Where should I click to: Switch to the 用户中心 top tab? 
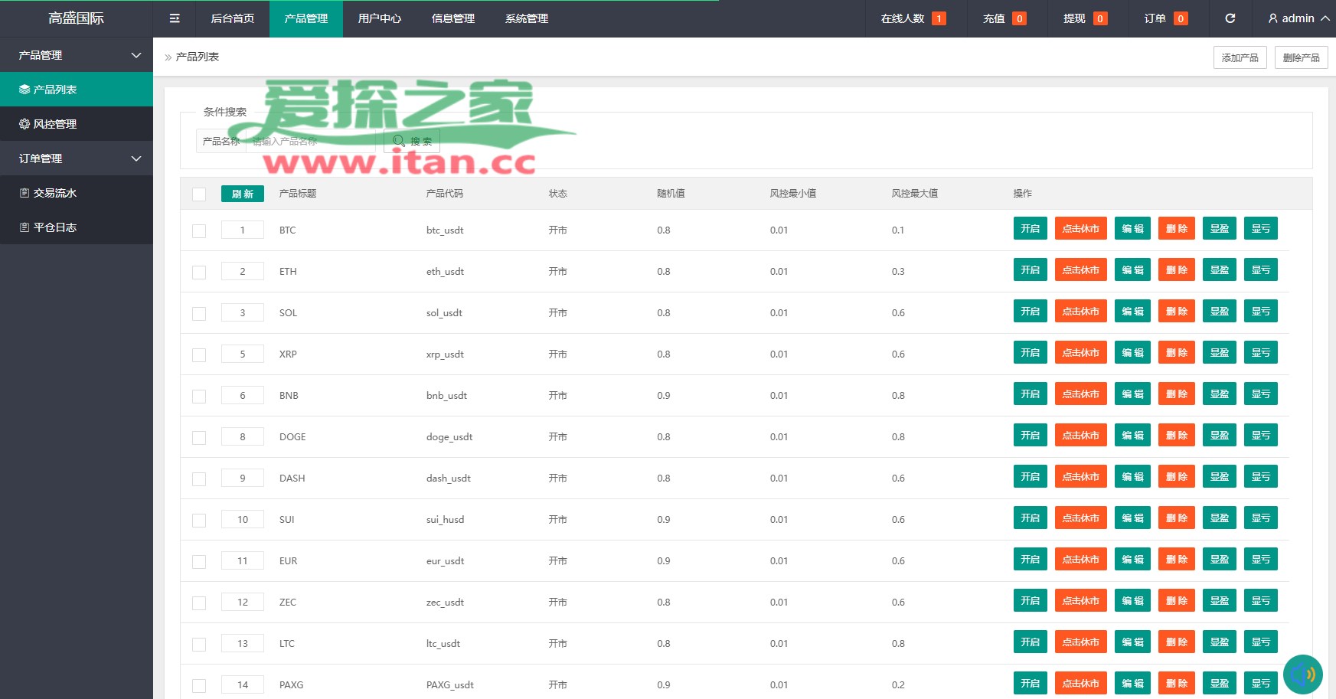[x=379, y=18]
